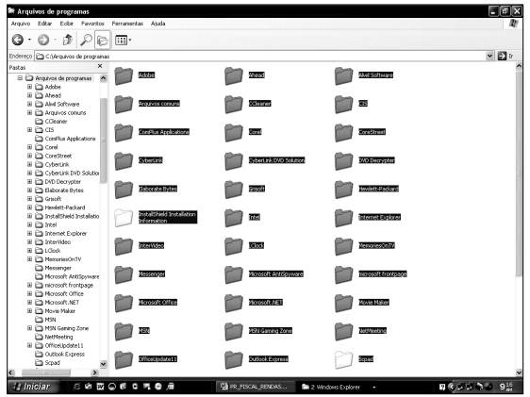The height and width of the screenshot is (397, 530).
Task: Expand the Corel tree node
Action: tap(30, 147)
